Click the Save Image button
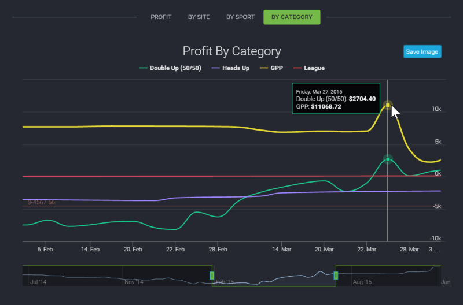 (422, 51)
